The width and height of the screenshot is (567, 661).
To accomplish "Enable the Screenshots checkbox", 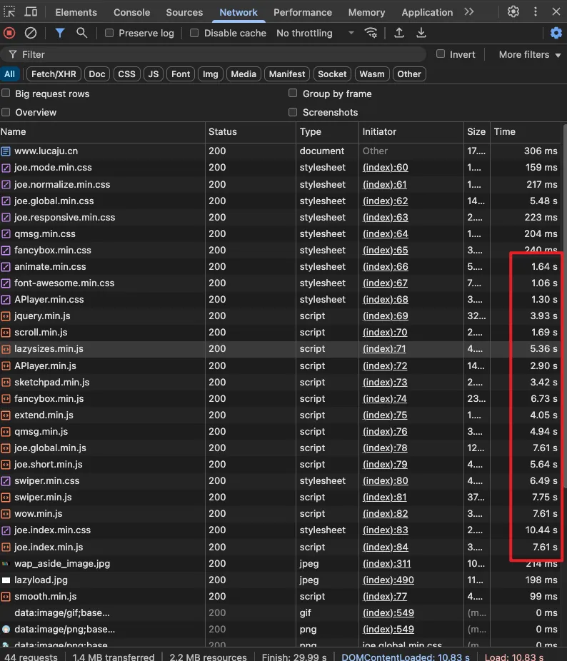I will pos(293,112).
